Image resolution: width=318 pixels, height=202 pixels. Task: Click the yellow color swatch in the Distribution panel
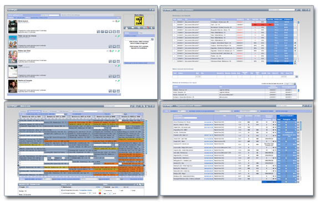[x=100, y=190]
